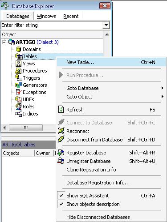Image resolution: width=167 pixels, height=222 pixels.
Task: Click the Object tree column header
Action: 52,34
